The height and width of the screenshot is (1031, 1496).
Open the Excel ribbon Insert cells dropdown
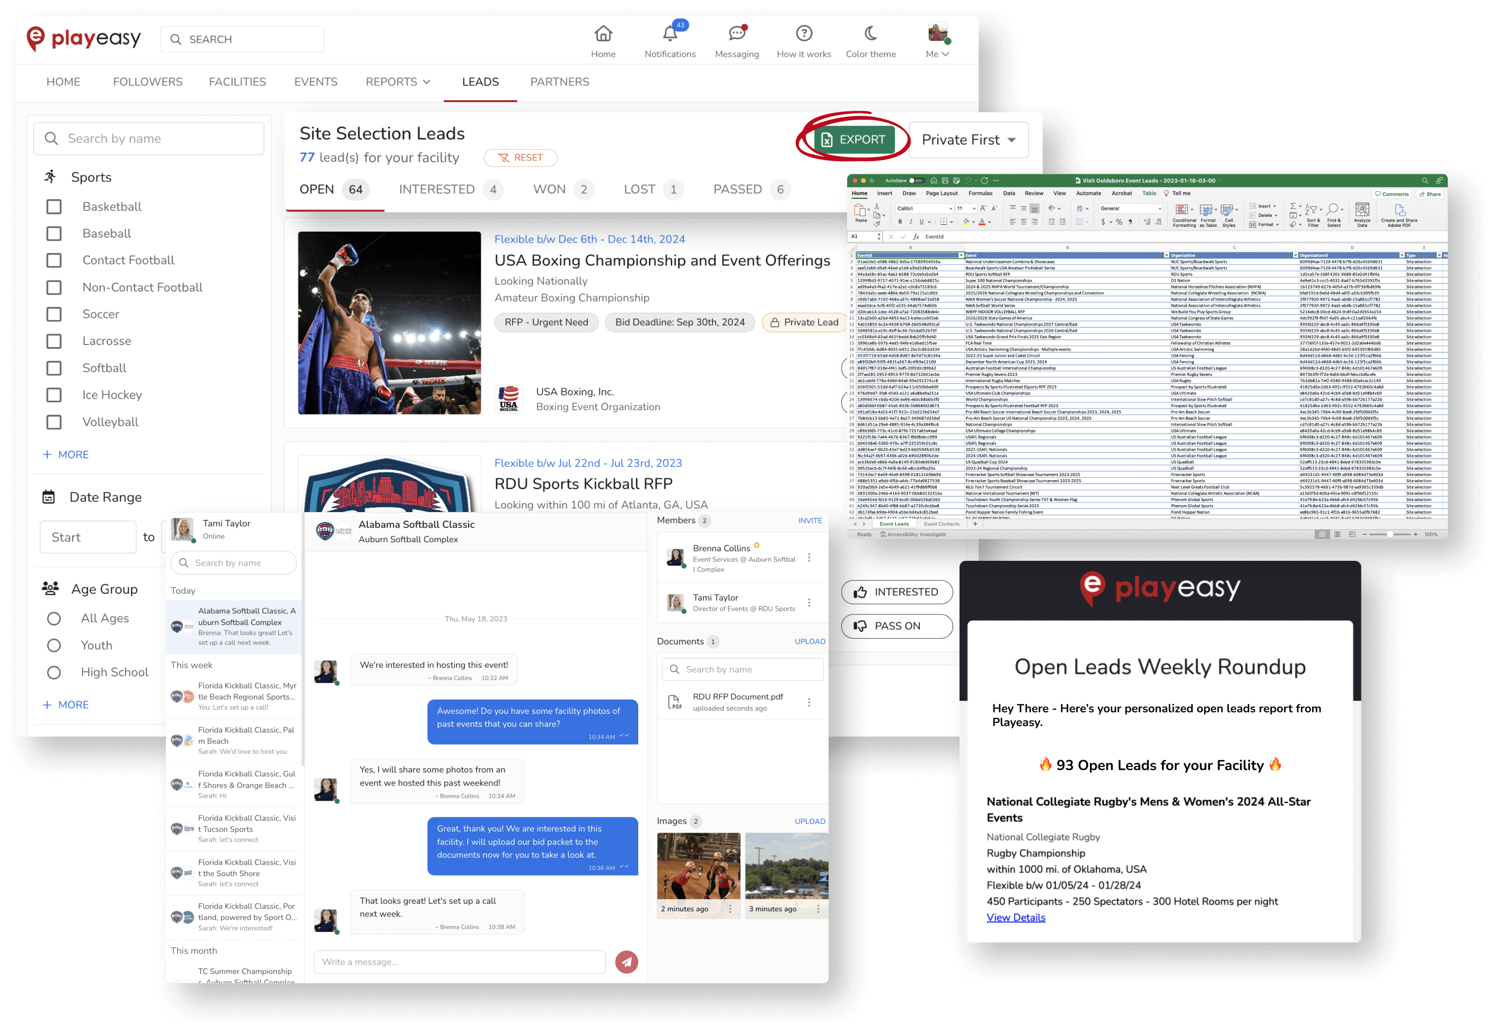[x=1262, y=206]
